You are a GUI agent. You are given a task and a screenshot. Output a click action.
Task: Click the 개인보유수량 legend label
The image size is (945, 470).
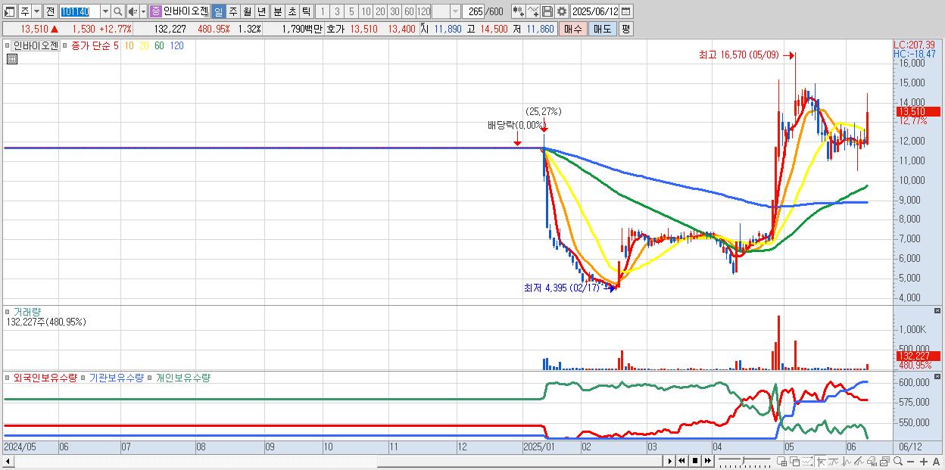click(182, 377)
